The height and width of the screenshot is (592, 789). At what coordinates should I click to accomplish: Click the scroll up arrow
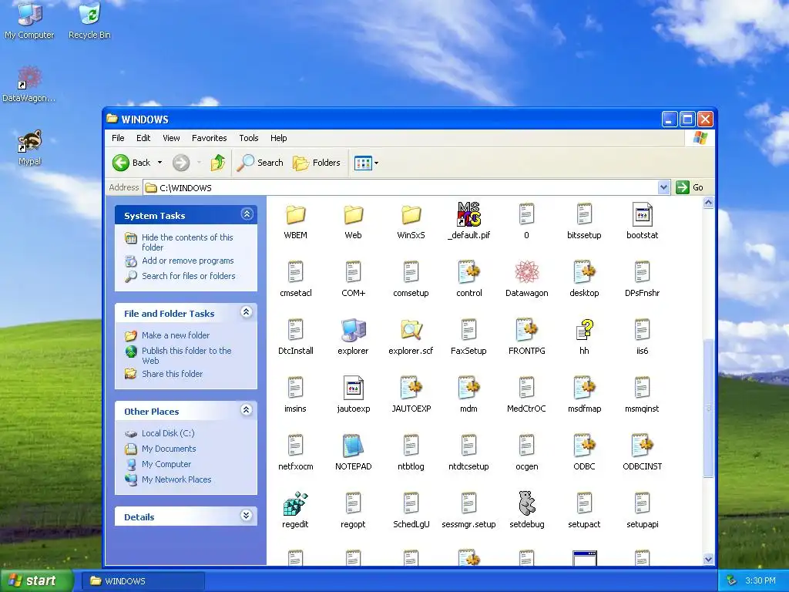pyautogui.click(x=709, y=203)
